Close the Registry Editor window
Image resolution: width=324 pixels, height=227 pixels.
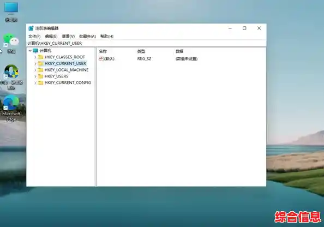[259, 28]
